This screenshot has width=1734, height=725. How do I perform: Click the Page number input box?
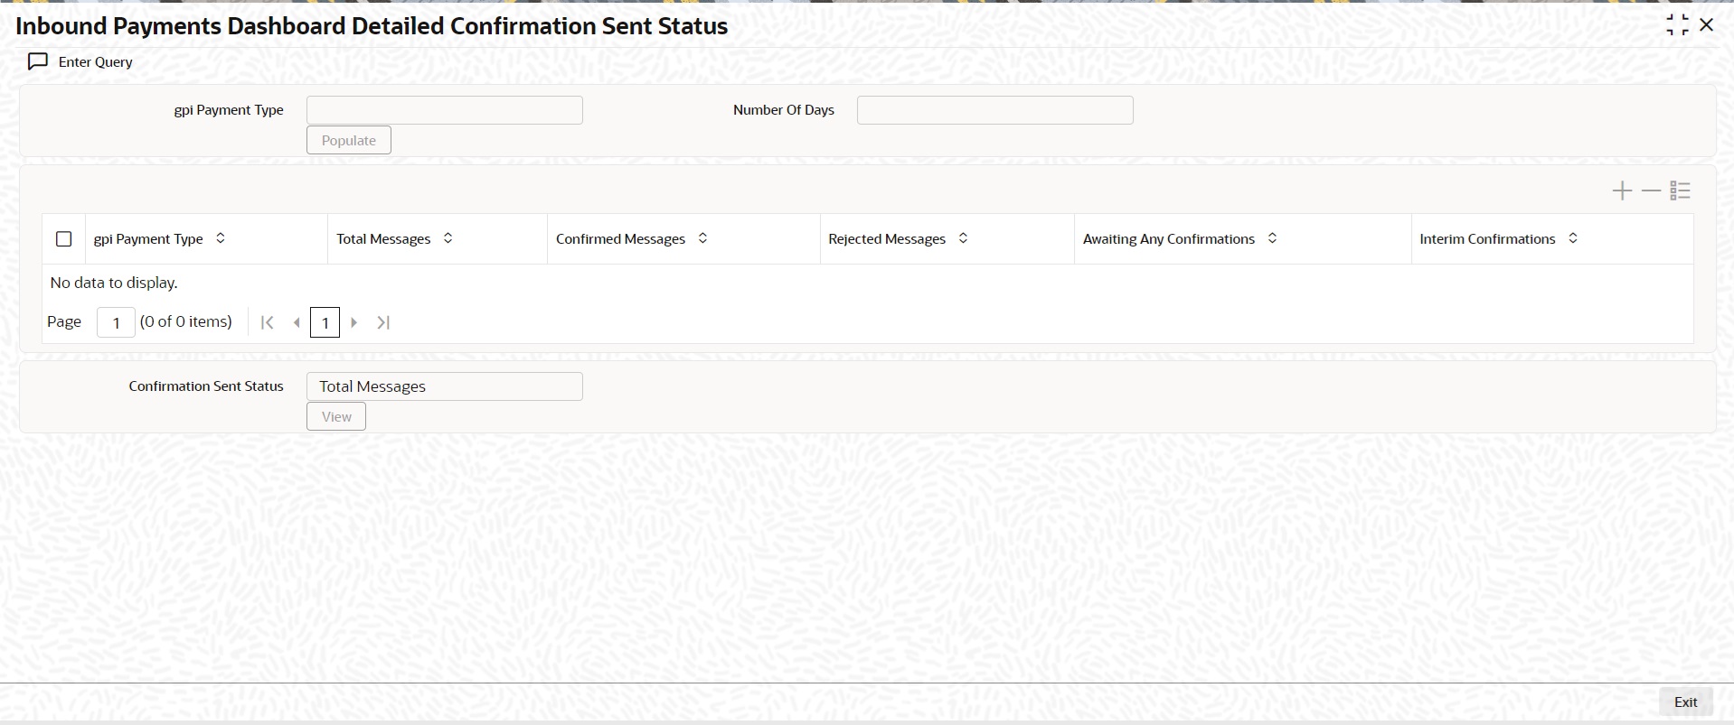(116, 322)
